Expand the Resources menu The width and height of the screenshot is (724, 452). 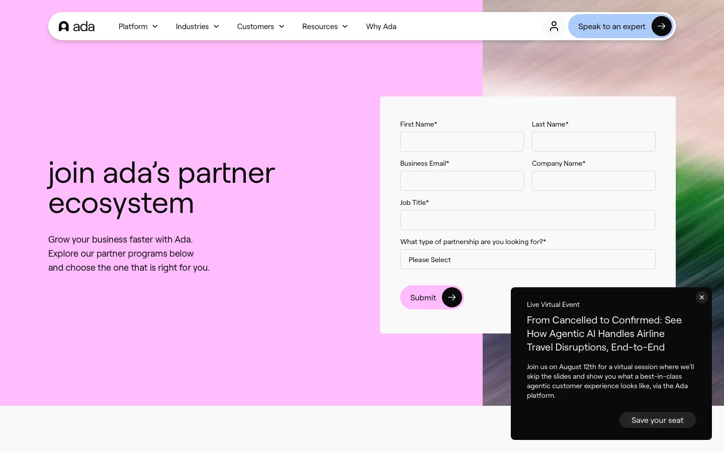(x=325, y=26)
